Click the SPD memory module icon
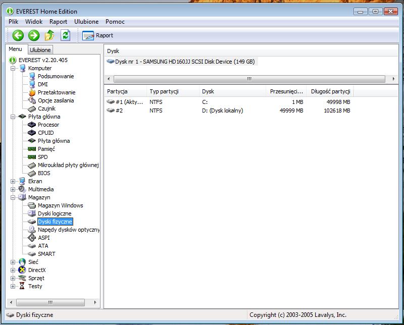 (x=32, y=157)
